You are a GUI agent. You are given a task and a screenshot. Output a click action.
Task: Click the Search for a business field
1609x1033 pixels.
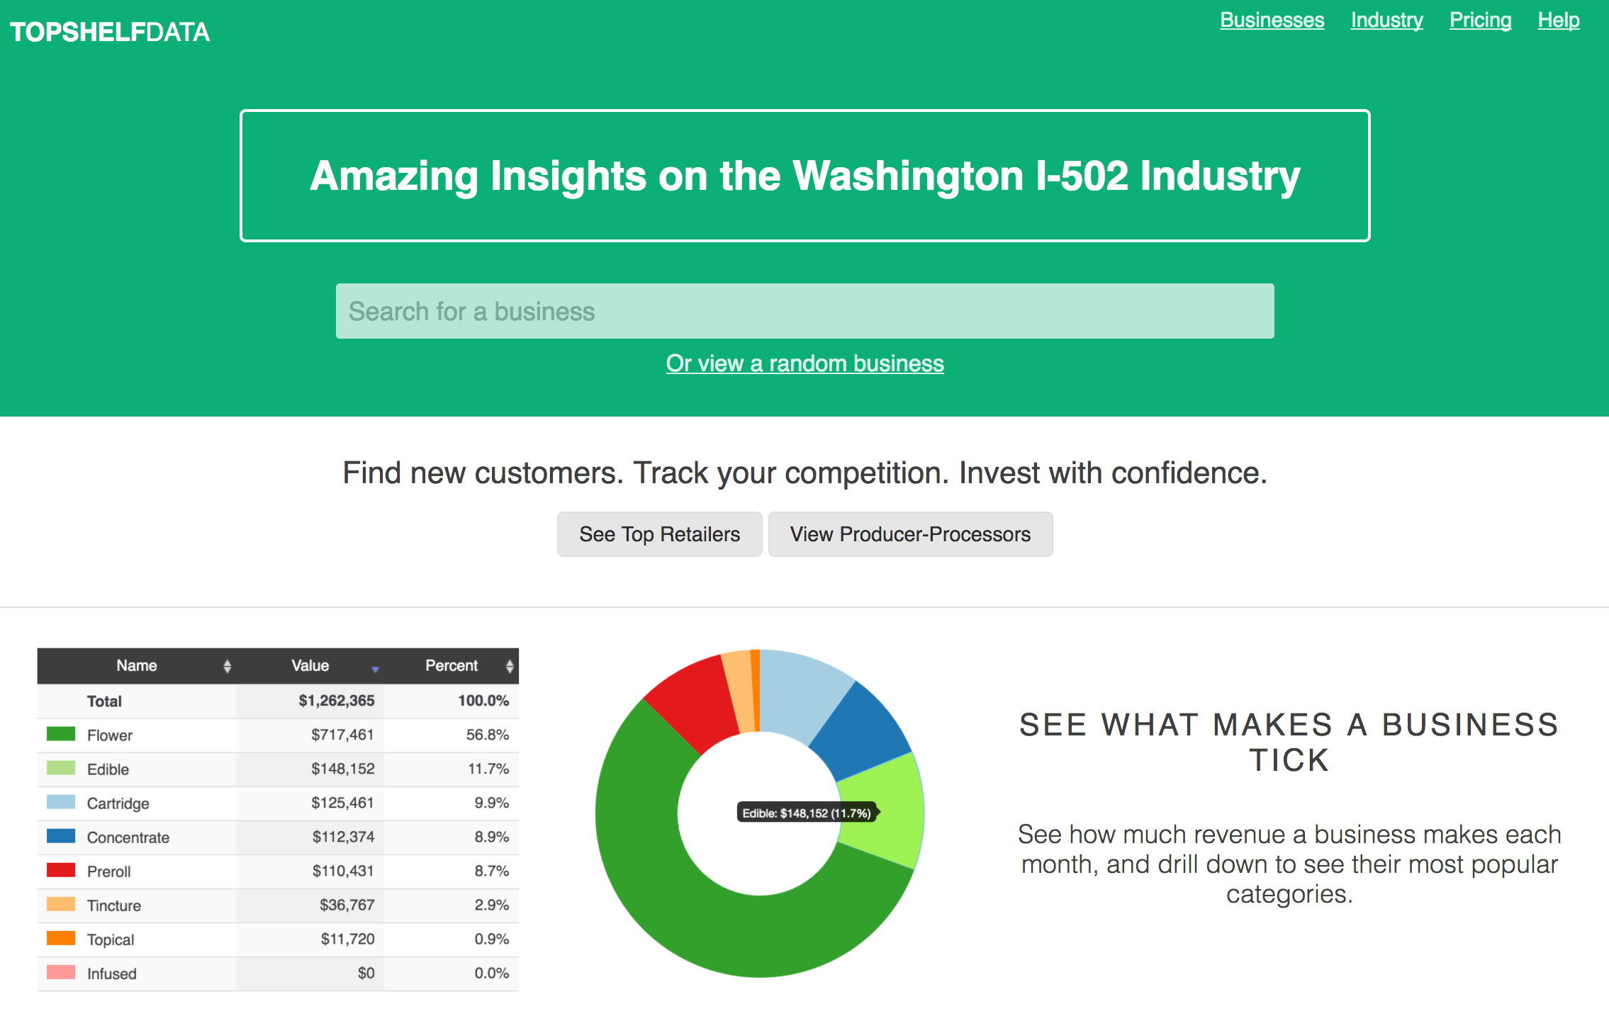point(804,311)
